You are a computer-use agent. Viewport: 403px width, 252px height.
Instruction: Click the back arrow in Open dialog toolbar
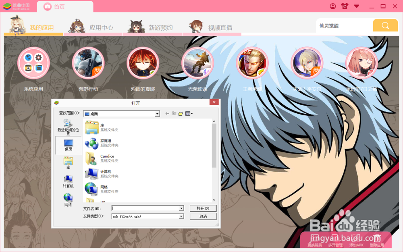click(x=167, y=113)
